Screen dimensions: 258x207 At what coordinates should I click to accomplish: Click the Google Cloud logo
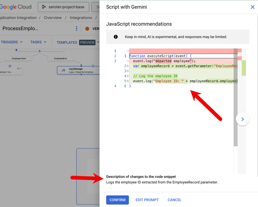pyautogui.click(x=16, y=7)
